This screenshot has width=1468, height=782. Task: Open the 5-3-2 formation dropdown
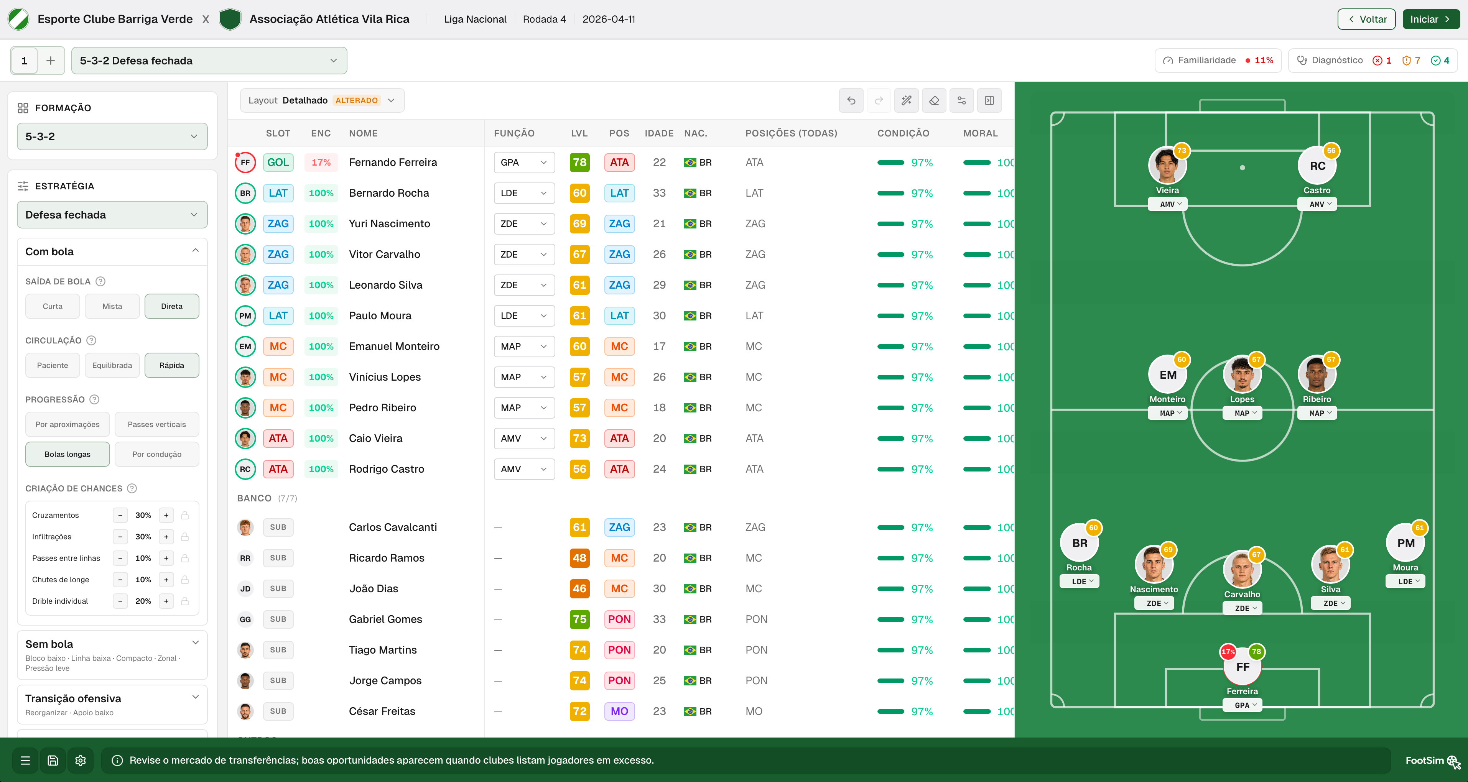point(112,137)
